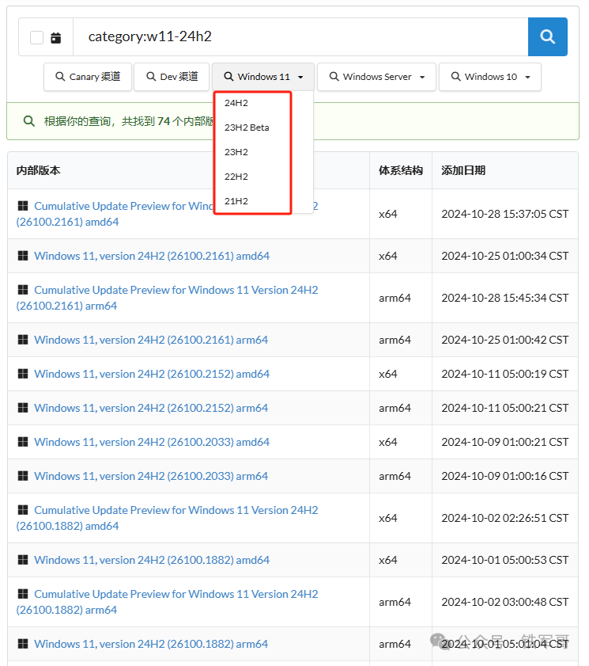
Task: Click Windows logo icon beside 24H2 (26100.2161) amd64
Action: 23,255
